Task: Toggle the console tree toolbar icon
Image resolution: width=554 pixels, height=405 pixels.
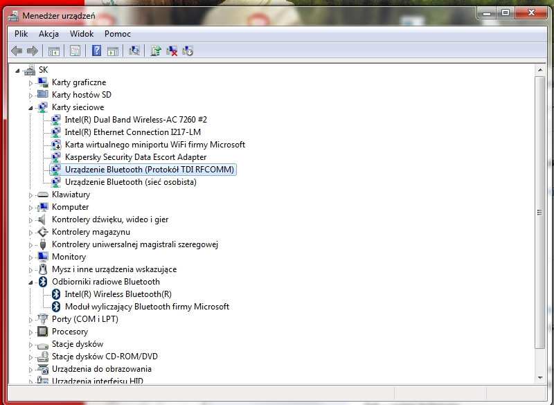Action: click(54, 51)
